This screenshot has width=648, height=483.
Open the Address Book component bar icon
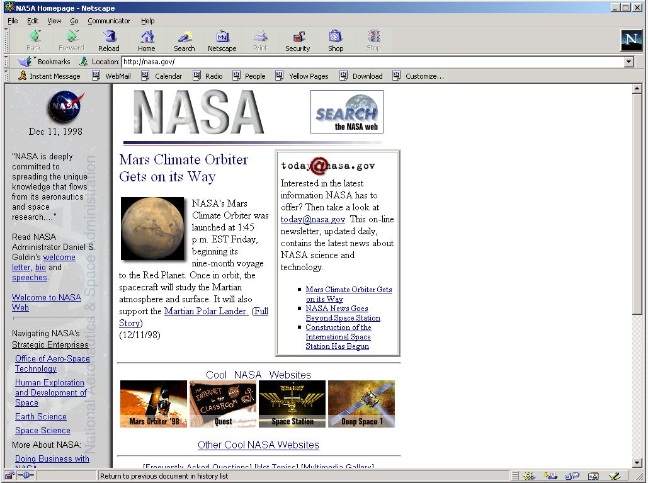(x=593, y=476)
